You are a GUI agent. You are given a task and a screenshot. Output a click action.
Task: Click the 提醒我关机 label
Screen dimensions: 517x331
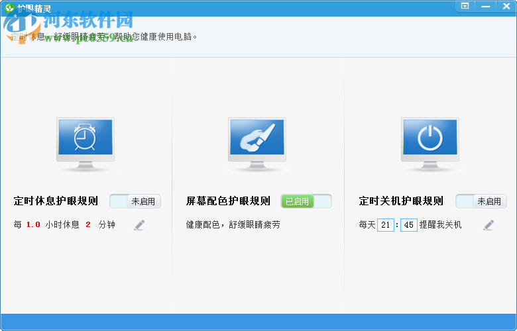click(441, 224)
